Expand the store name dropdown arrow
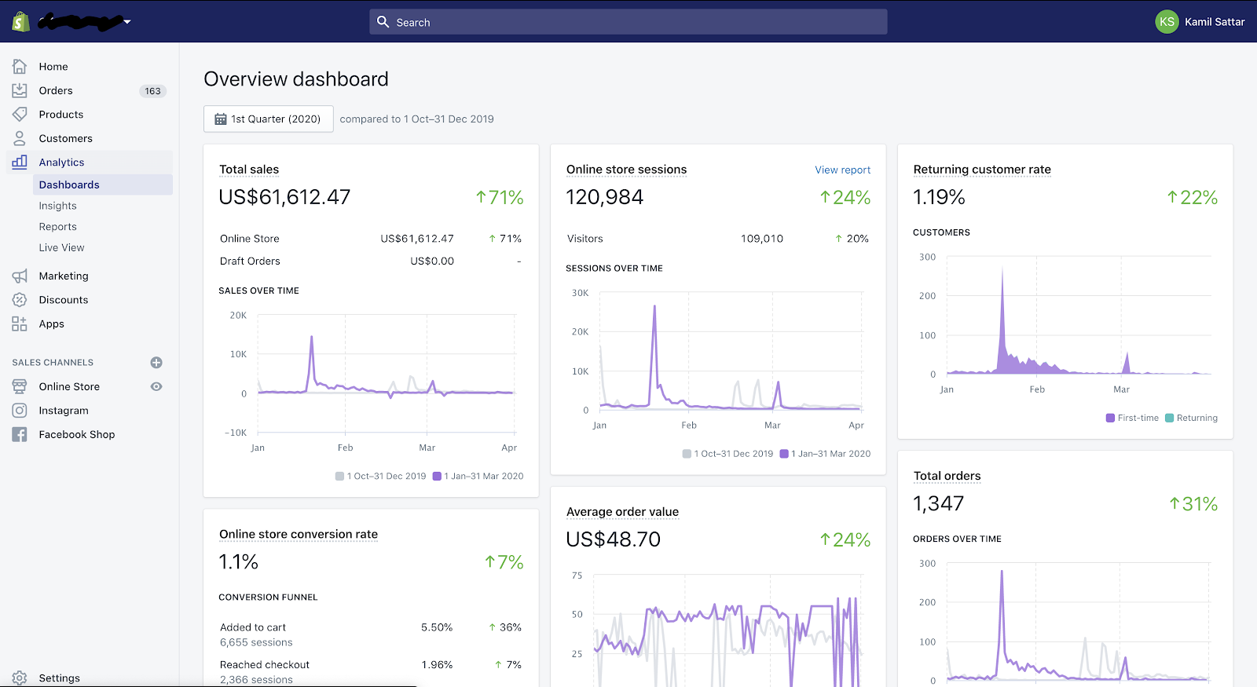Screen dimensions: 1257x687 point(127,22)
